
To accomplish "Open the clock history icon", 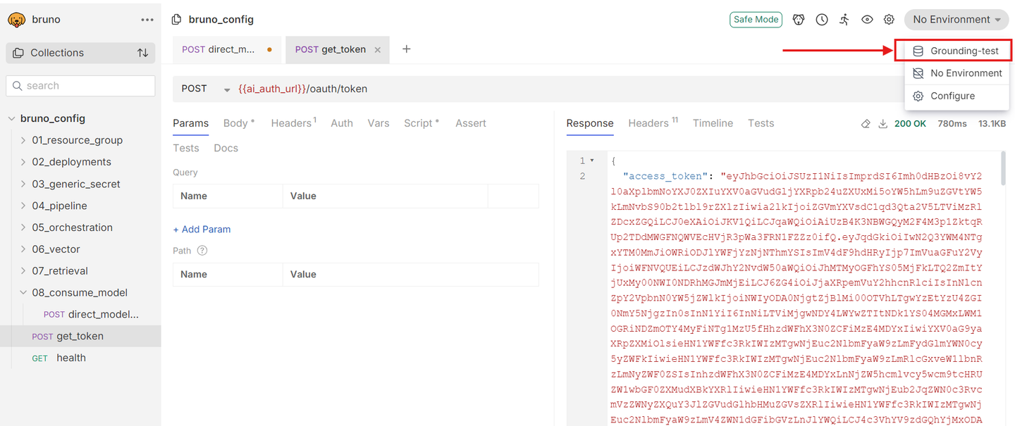I will point(822,20).
